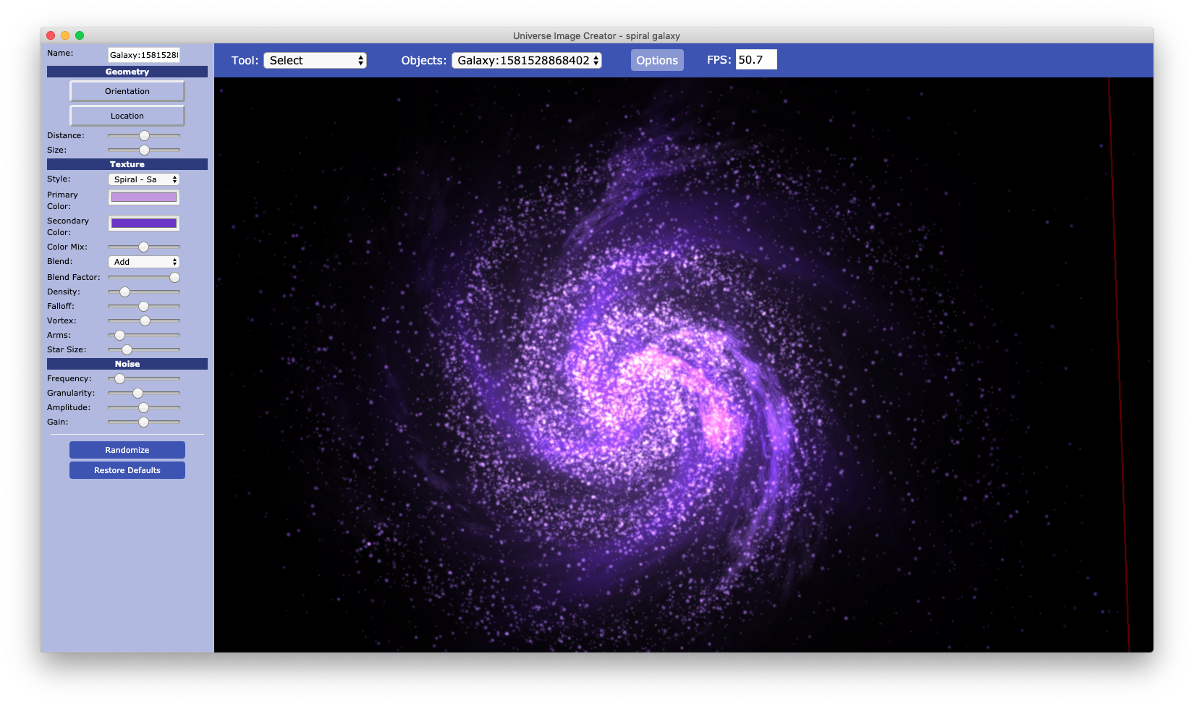The image size is (1194, 706).
Task: Open the Secondary Color swatch picker
Action: [143, 223]
